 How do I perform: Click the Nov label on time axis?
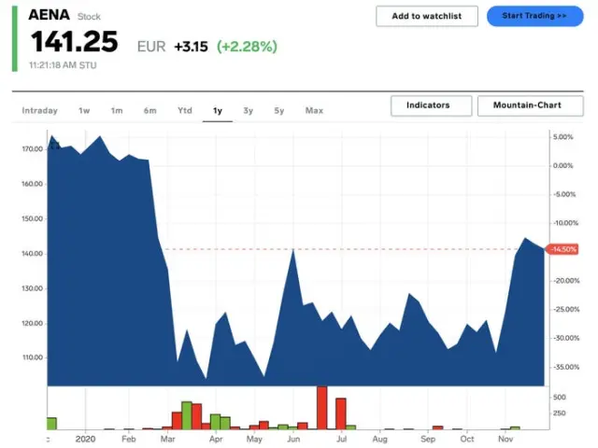click(x=505, y=439)
